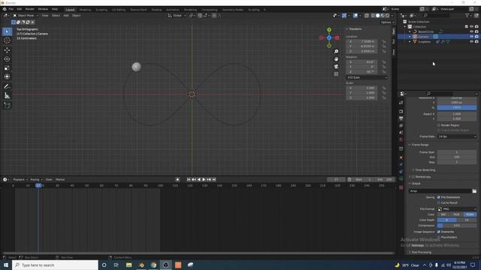Browse output folder icon
The height and width of the screenshot is (270, 481).
tap(474, 191)
